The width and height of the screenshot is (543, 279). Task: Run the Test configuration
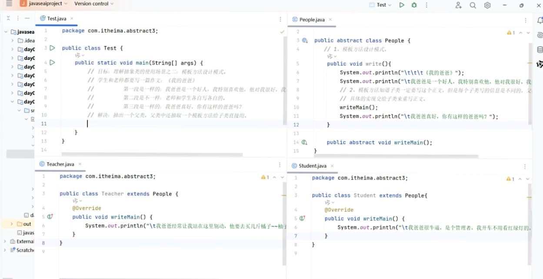[402, 5]
